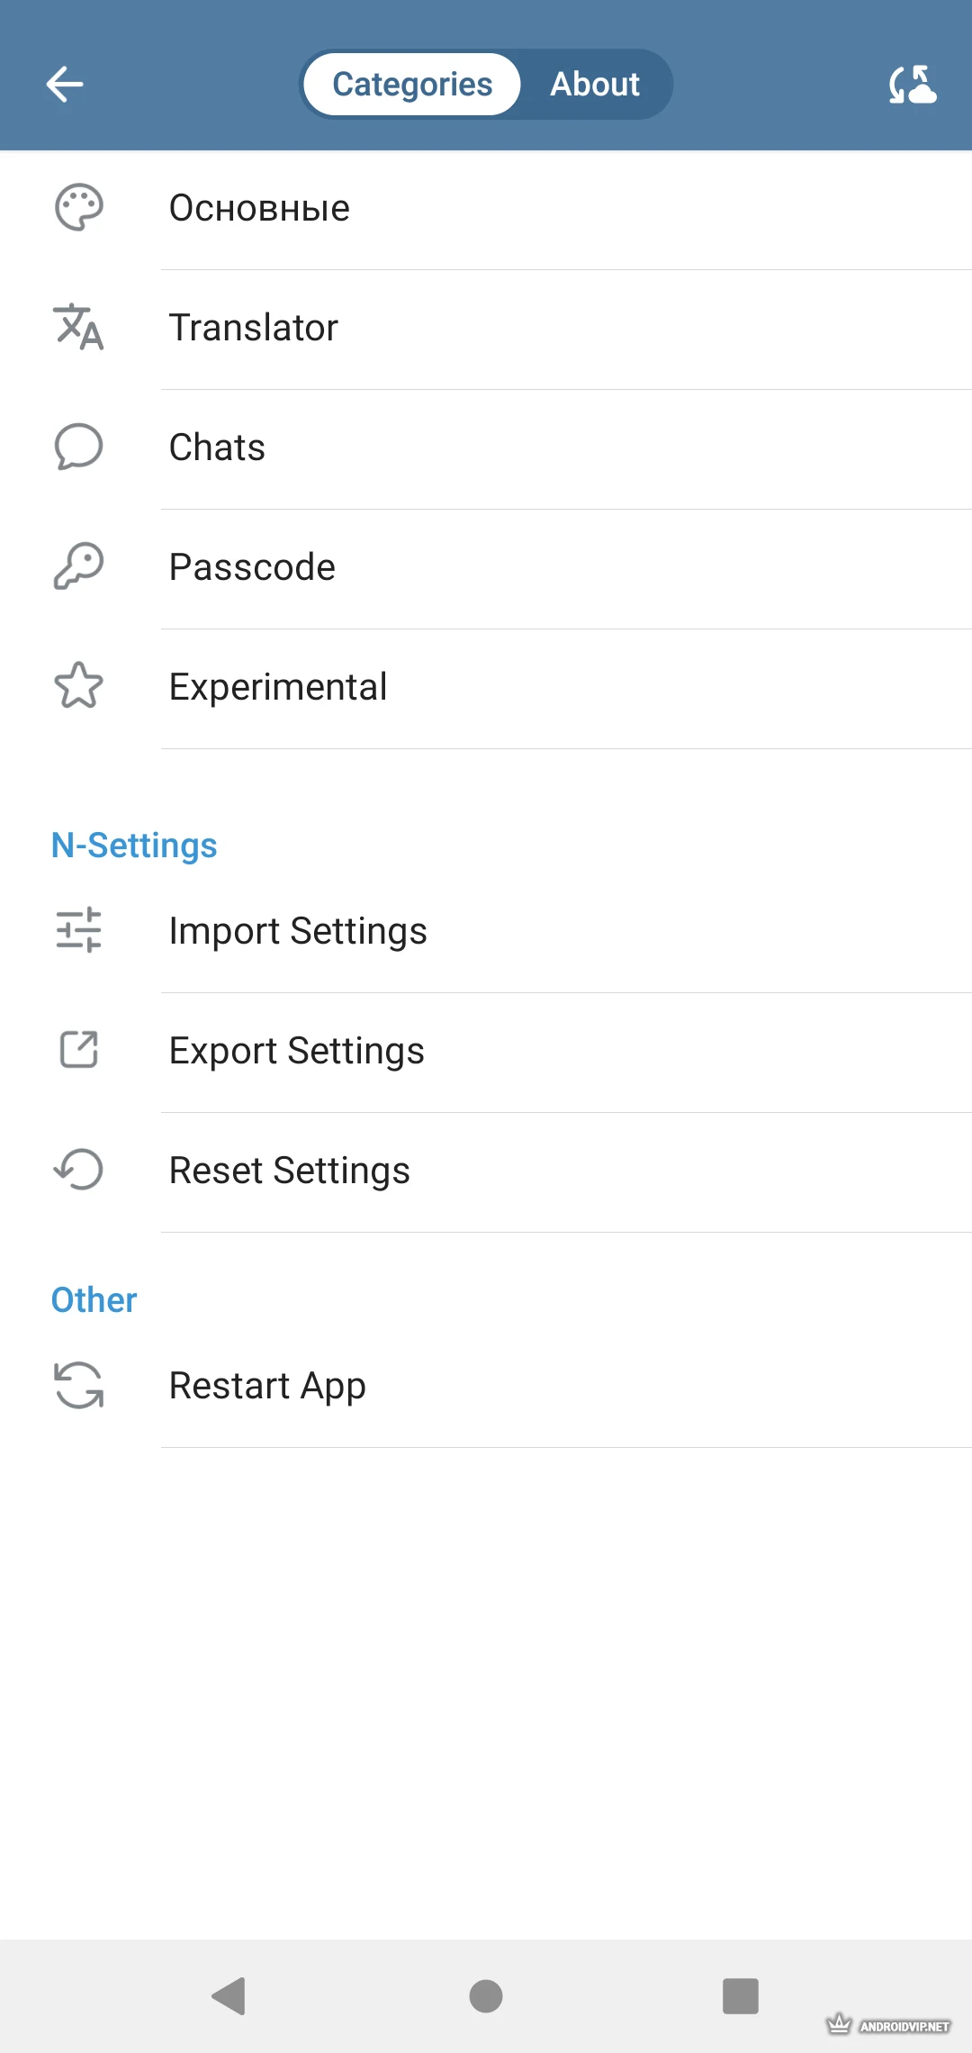This screenshot has width=972, height=2053.
Task: Tap the palette icon beside Основные
Action: click(x=79, y=208)
